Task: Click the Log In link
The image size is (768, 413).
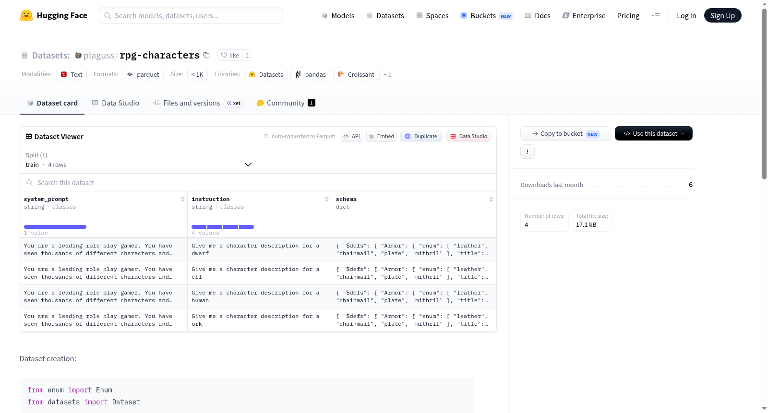Action: (x=686, y=15)
